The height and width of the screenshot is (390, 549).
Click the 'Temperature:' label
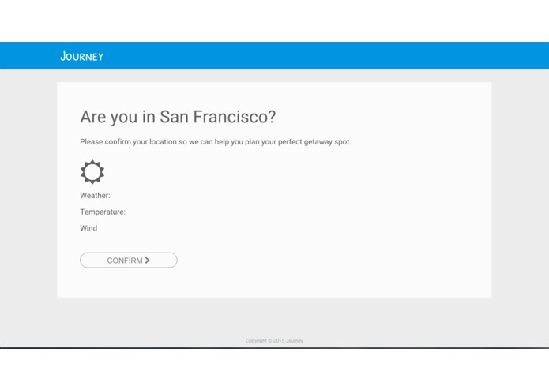pos(103,212)
